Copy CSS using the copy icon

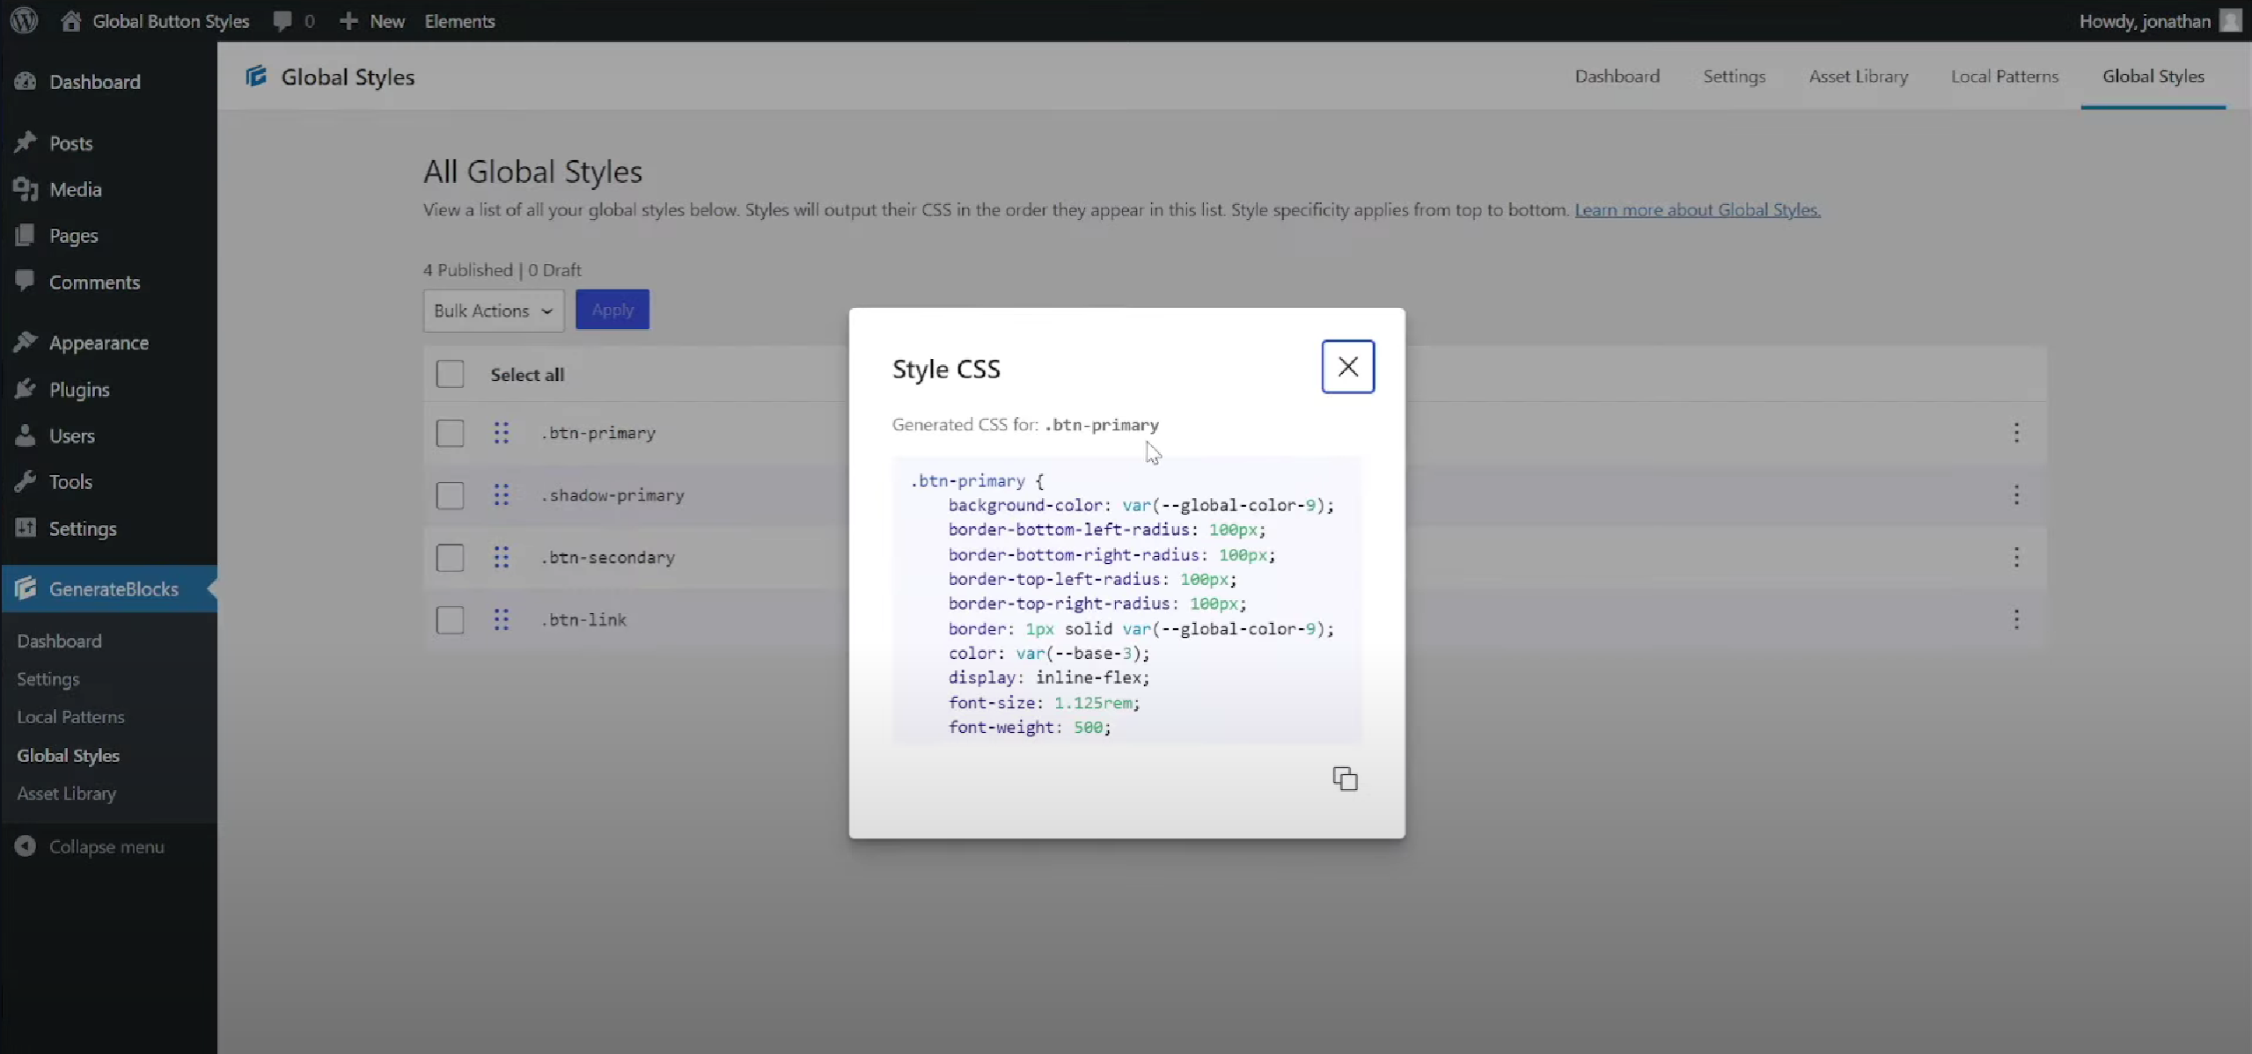coord(1345,779)
